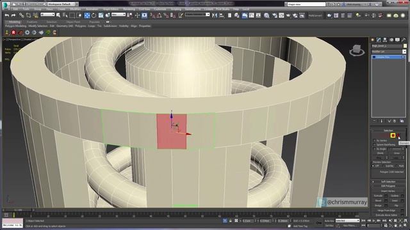Open the Modify tab in command panel
Image resolution: width=410 pixels, height=230 pixels.
coord(379,40)
